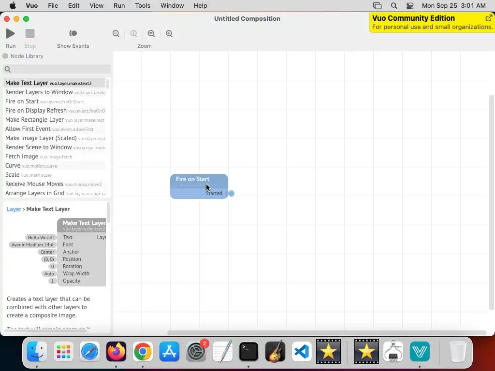This screenshot has width=495, height=371.
Task: Select Render Layers to Window node
Action: pos(55,92)
